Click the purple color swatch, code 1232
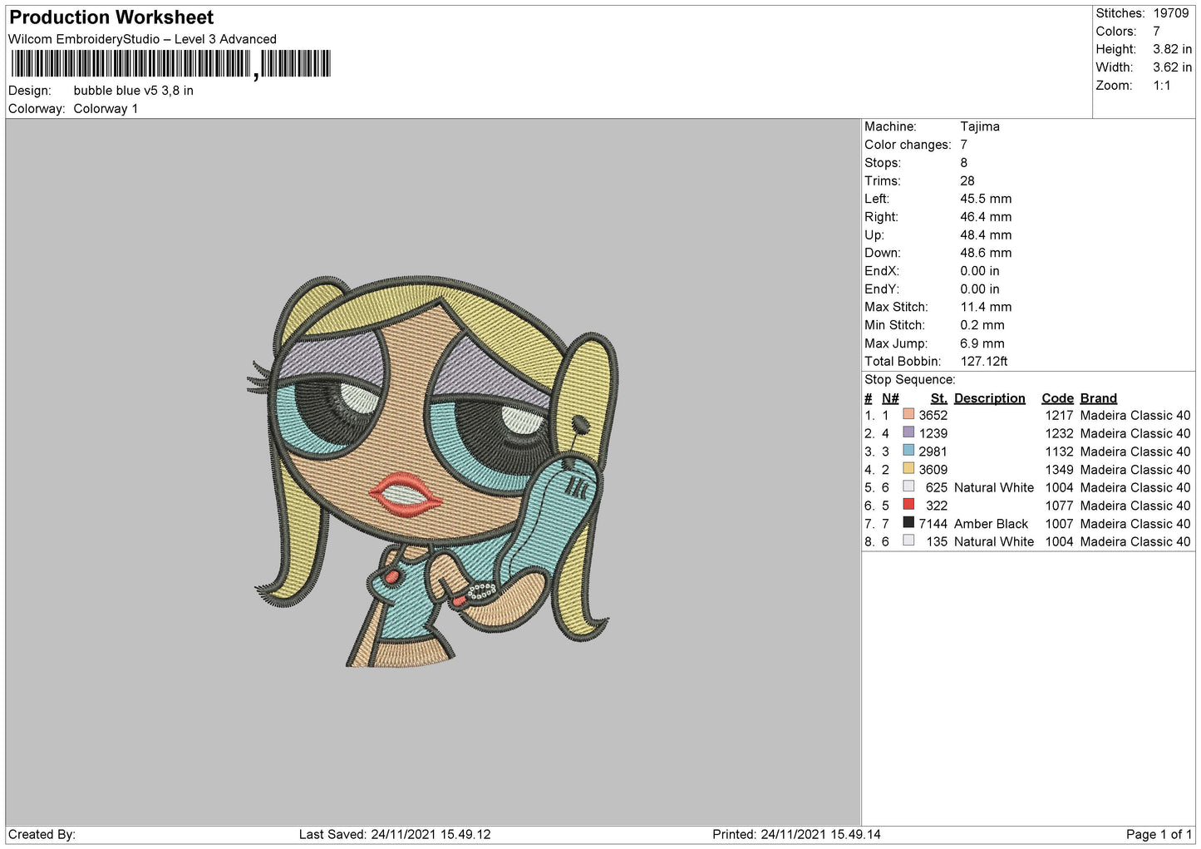The height and width of the screenshot is (849, 1201). (x=908, y=432)
